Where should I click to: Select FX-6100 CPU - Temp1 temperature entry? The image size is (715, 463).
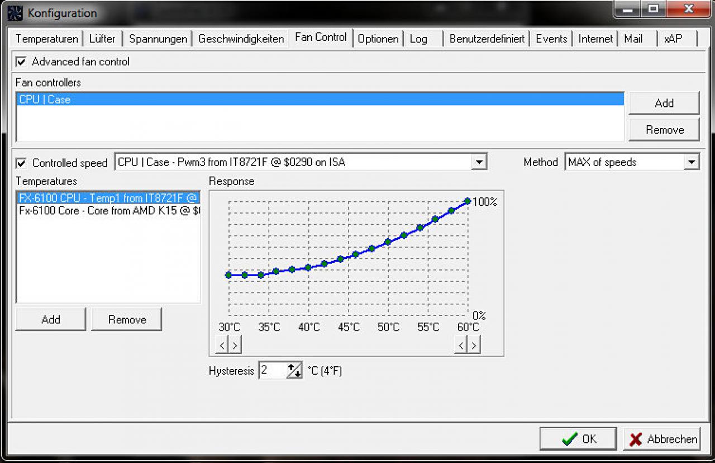pyautogui.click(x=108, y=197)
